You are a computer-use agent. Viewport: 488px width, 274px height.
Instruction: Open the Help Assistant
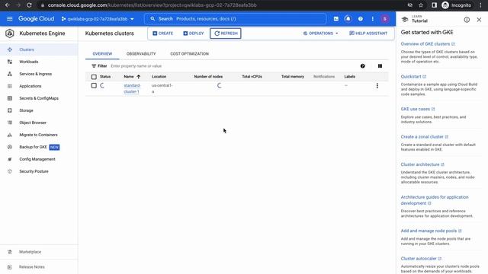[368, 33]
